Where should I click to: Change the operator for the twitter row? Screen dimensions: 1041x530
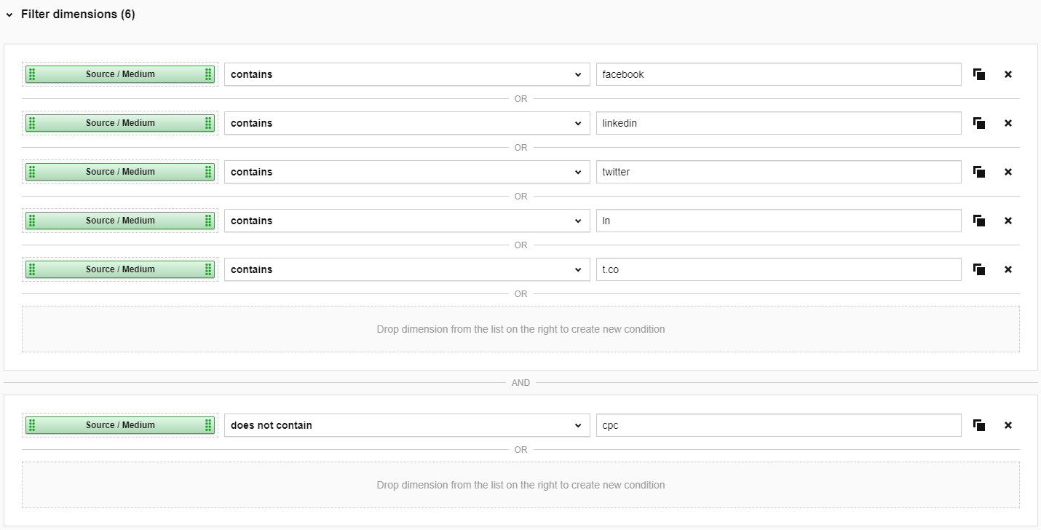(406, 172)
